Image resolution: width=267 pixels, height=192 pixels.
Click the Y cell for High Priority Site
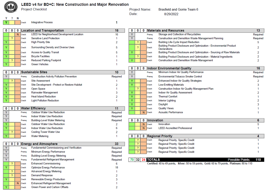tap(6, 42)
